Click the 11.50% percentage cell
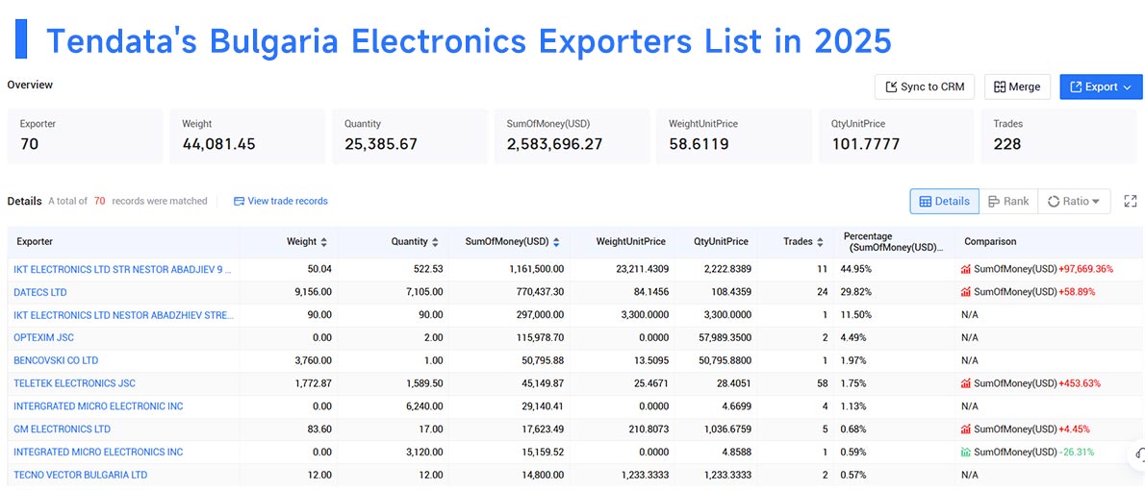The height and width of the screenshot is (490, 1145). tap(855, 315)
